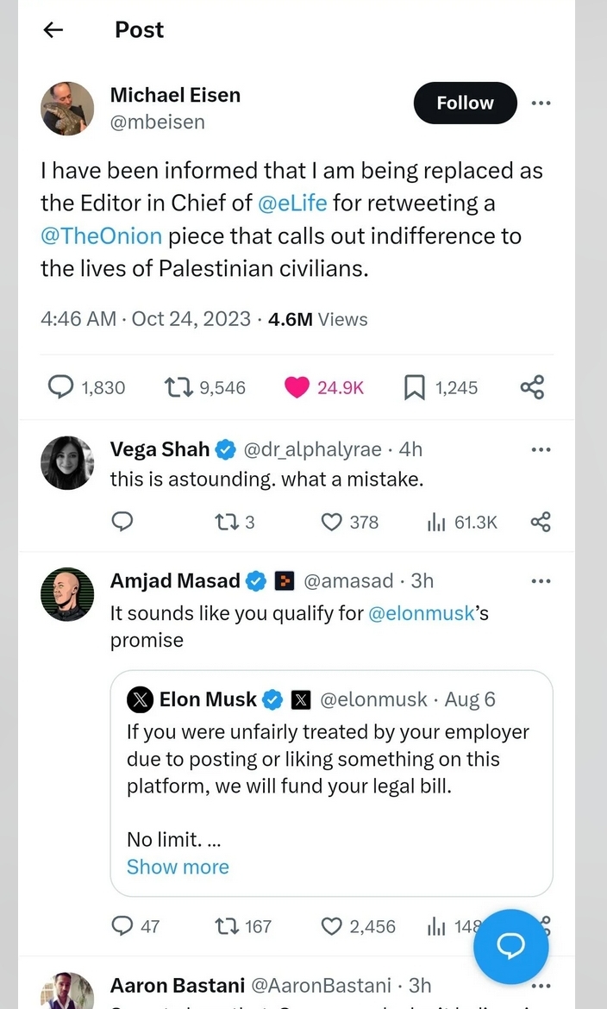Expand quoted Elon Musk post with Show more
This screenshot has width=607, height=1009.
coord(178,867)
